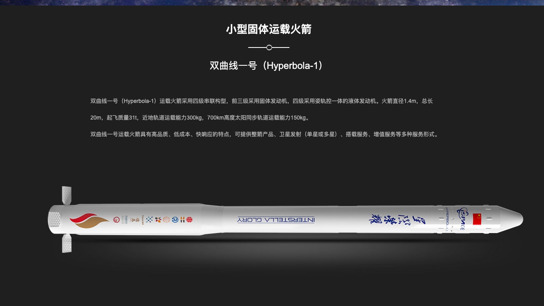The width and height of the screenshot is (544, 306).
Task: Click the line starting 双曲线一号（Hyperbola-1）运载火箭采用四级串联构型
Action: (x=262, y=101)
